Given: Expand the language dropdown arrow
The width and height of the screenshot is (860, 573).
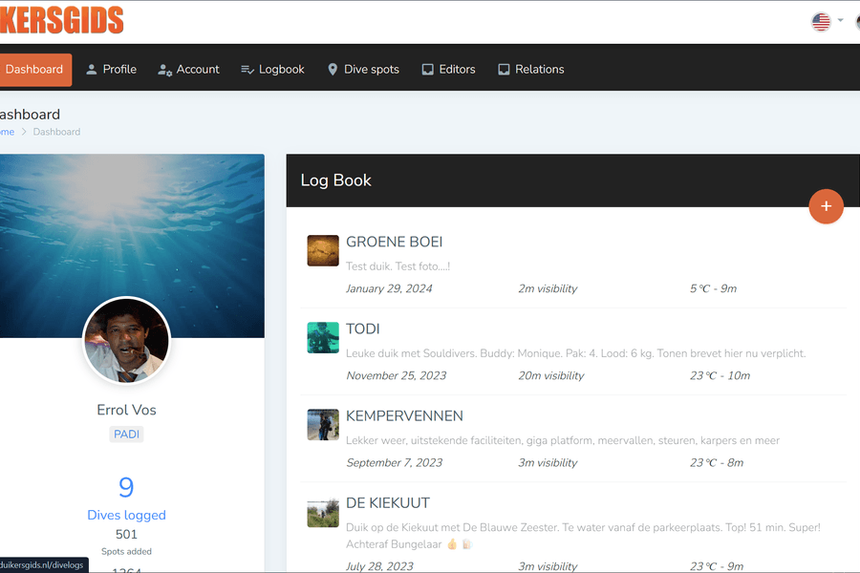Looking at the screenshot, I should coord(841,21).
